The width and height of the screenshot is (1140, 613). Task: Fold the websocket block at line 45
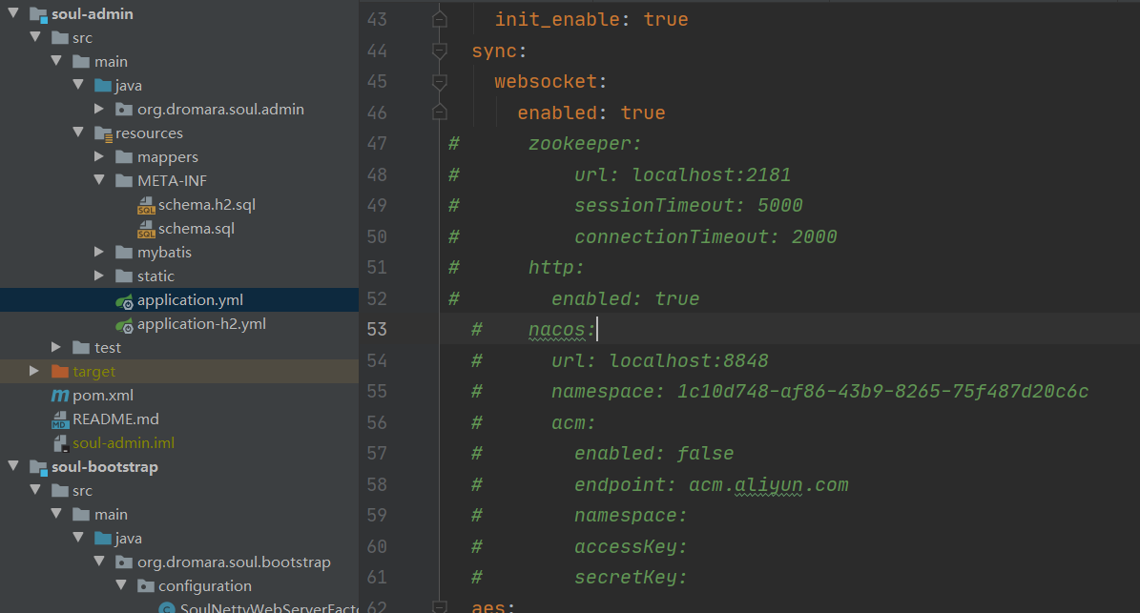[439, 81]
